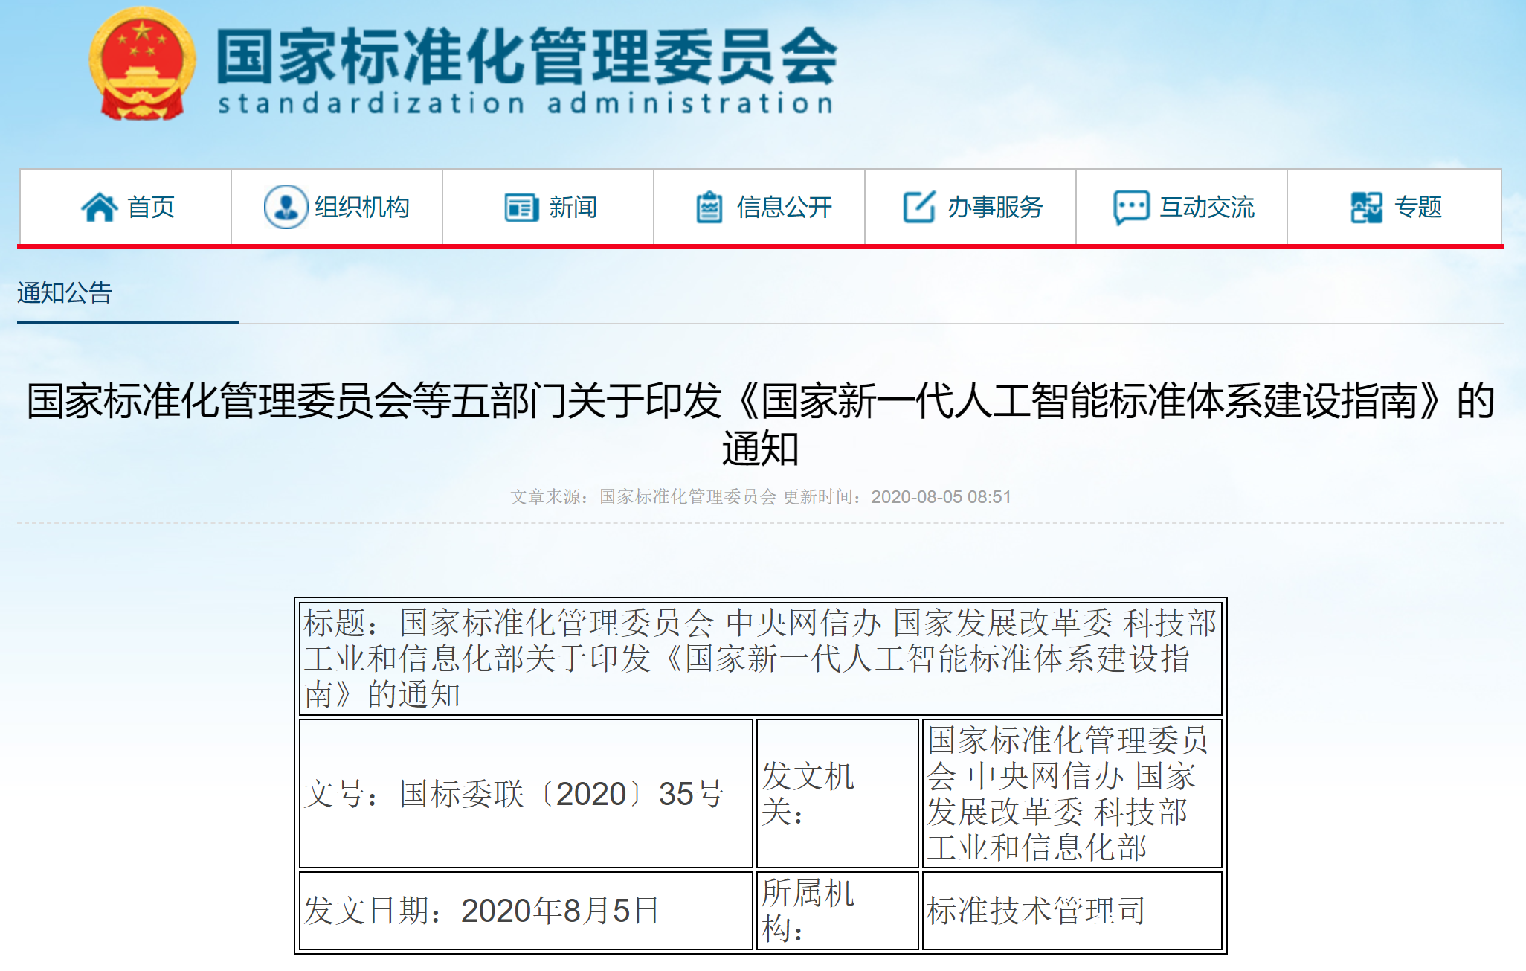The image size is (1526, 971).
Task: Click the 标题 table cell
Action: click(x=760, y=658)
